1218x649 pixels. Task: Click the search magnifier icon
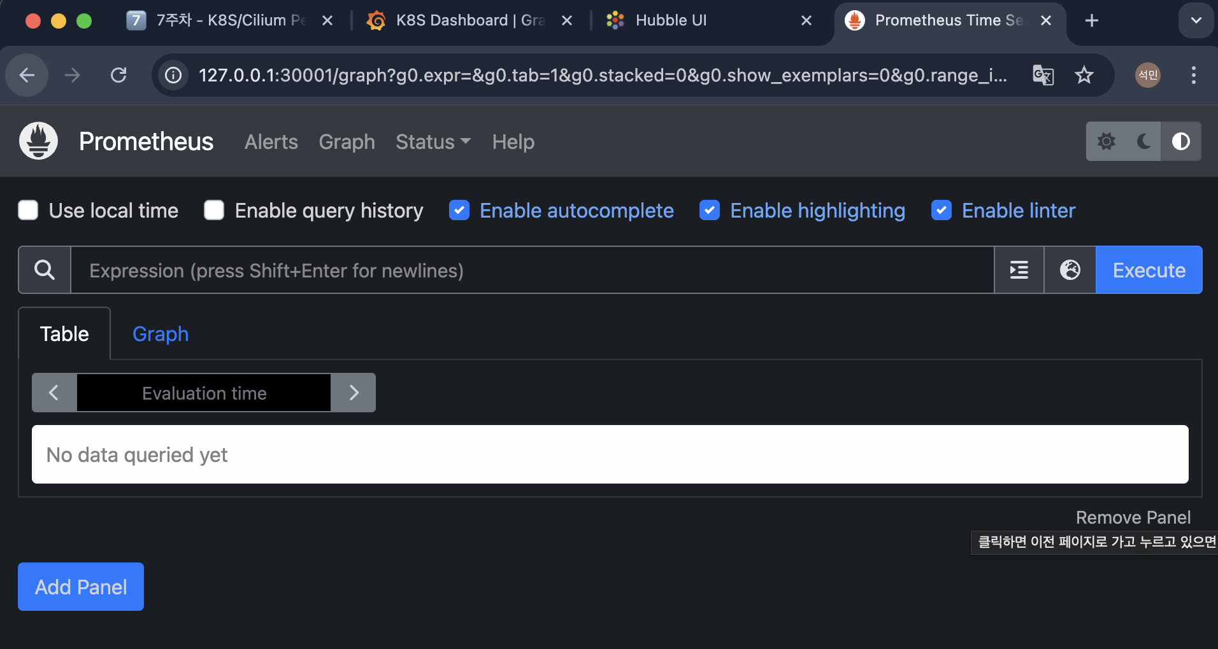pos(45,270)
